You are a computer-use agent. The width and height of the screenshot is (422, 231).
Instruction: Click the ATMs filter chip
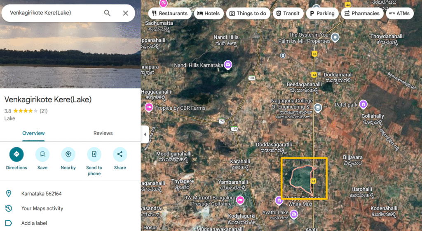(399, 13)
